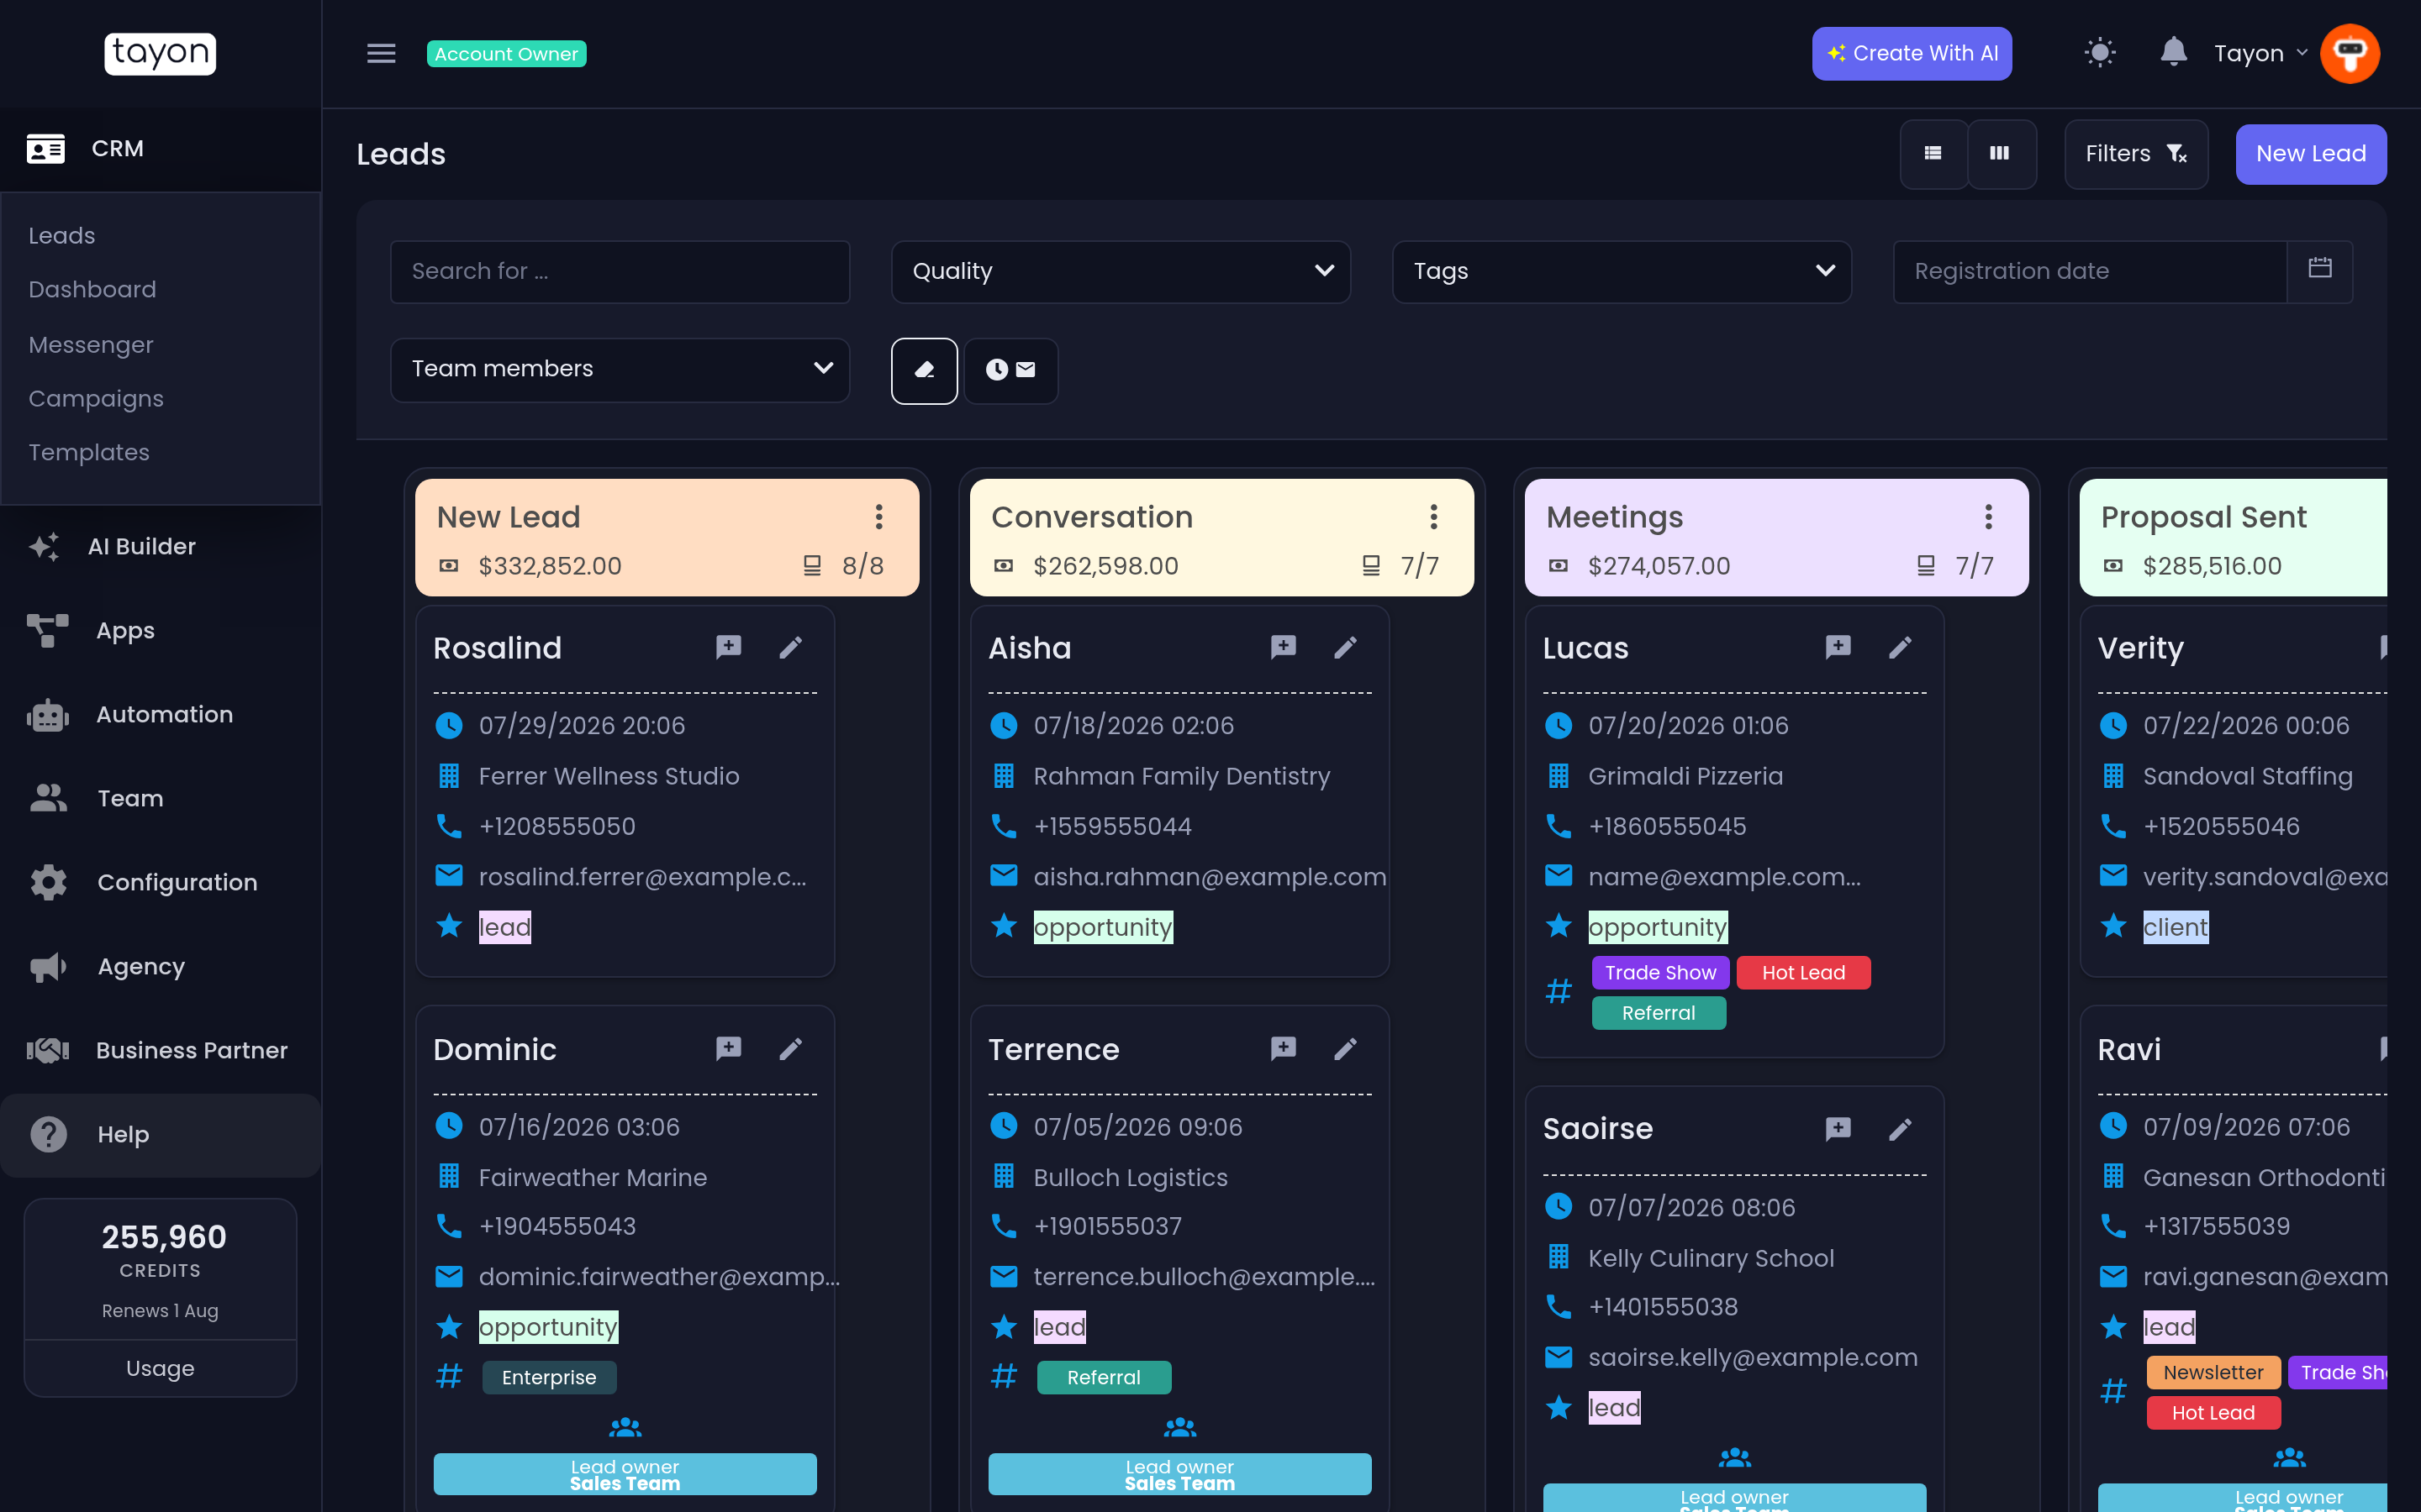Edit Lucas's lead card
This screenshot has height=1512, width=2421.
point(1901,648)
